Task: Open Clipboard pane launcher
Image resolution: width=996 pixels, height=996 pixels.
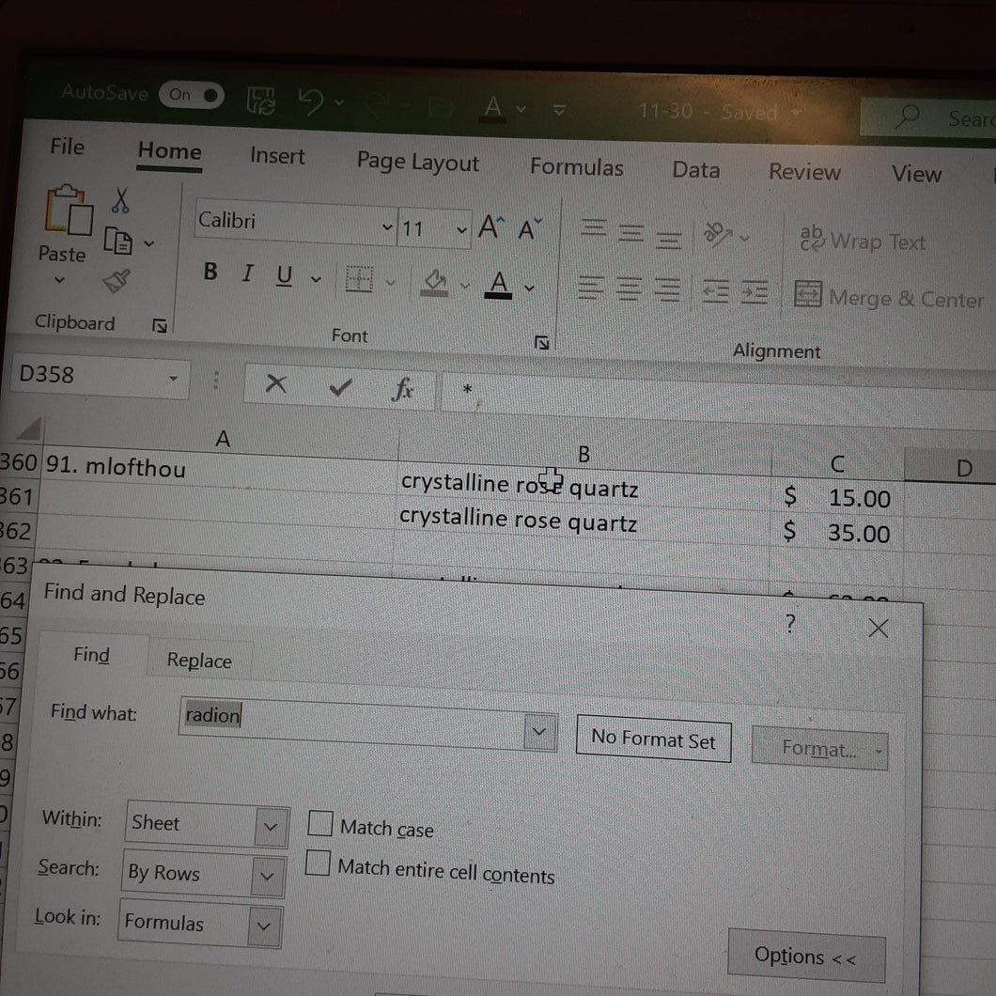Action: point(160,326)
